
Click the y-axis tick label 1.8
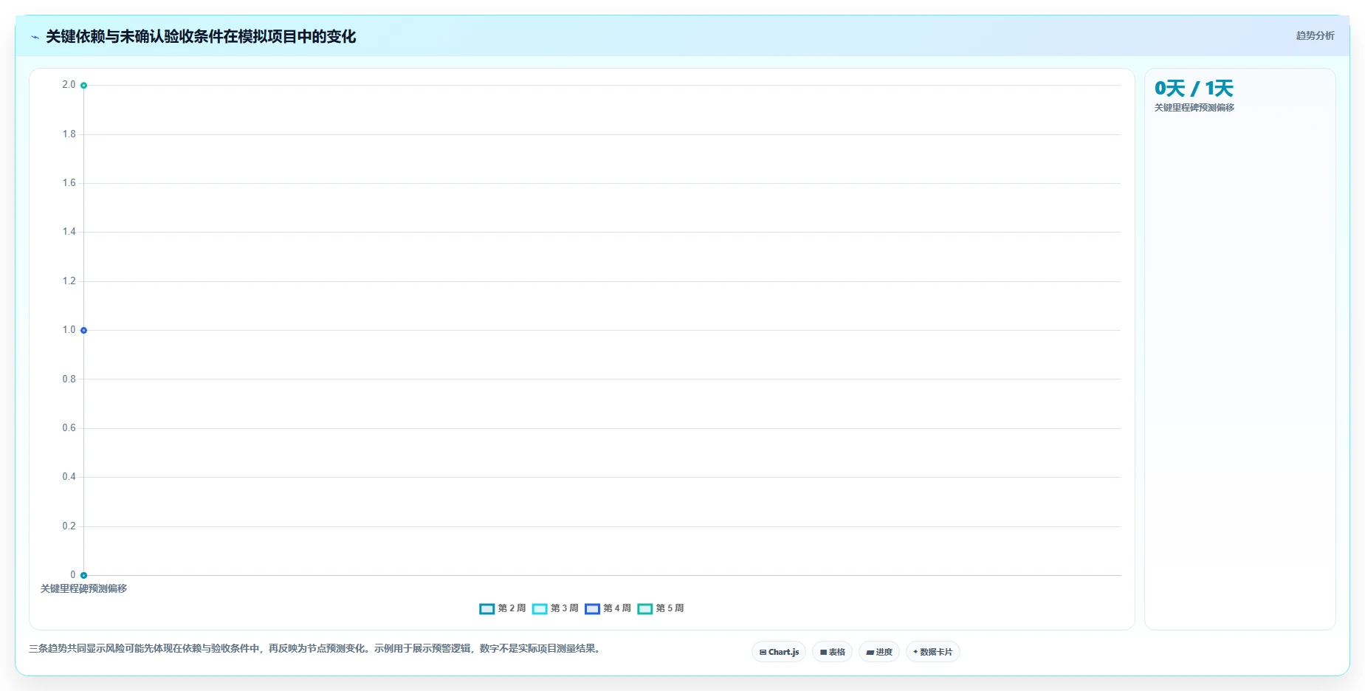(x=69, y=134)
